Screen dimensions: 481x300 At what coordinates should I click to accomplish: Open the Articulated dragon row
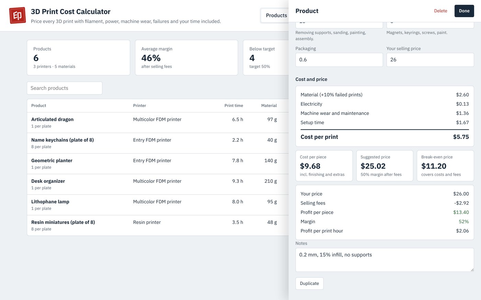tap(158, 123)
